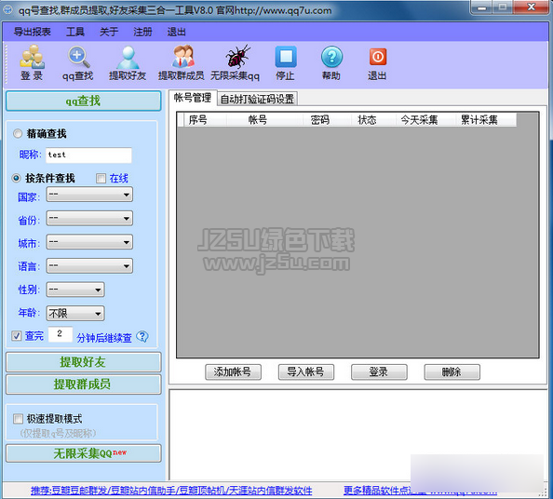Click the 提取群成员 toolbar icon
The width and height of the screenshot is (553, 499).
(x=182, y=62)
